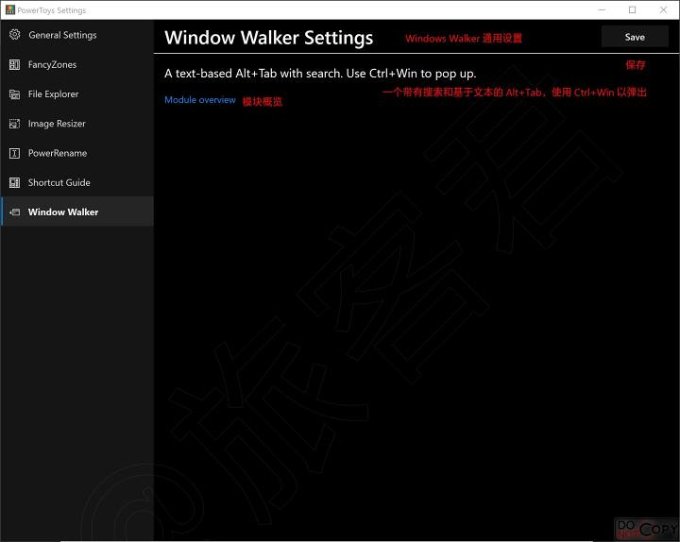Click the PowerRename icon

coord(15,153)
